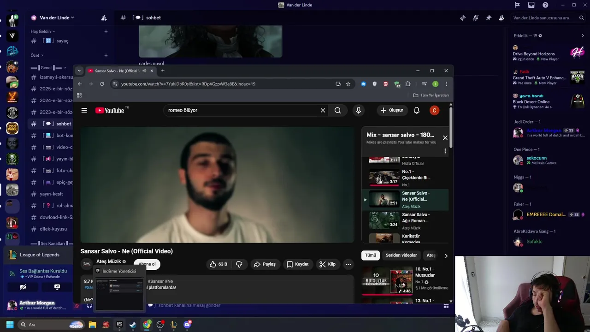The image size is (590, 332).
Task: Expand Özel channel category
Action: 36,55
